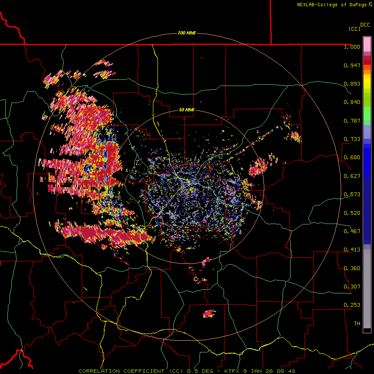Click the DCC legend heading
The width and height of the screenshot is (374, 374).
[x=365, y=25]
